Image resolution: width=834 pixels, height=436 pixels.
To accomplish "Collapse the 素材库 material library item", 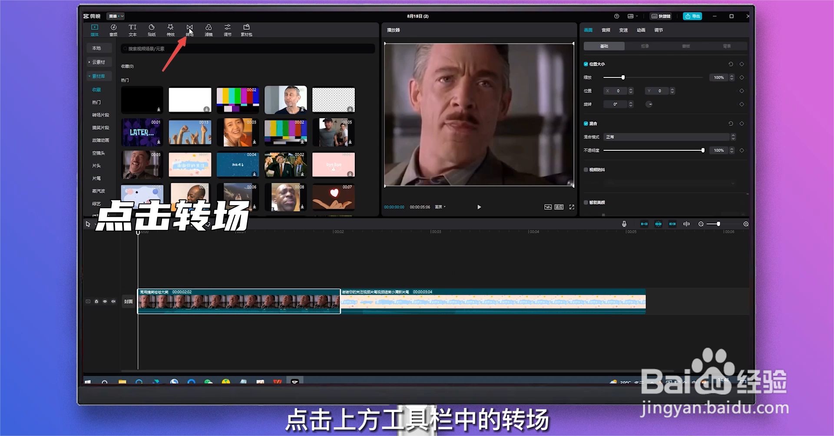I will point(99,76).
